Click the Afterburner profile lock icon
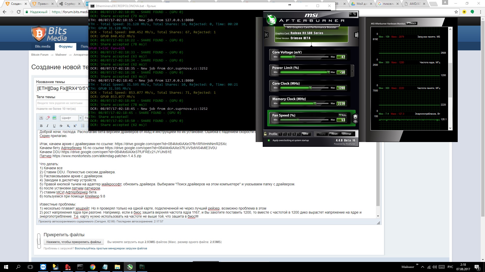Image resolution: width=485 pixels, height=272 pixels. (265, 134)
